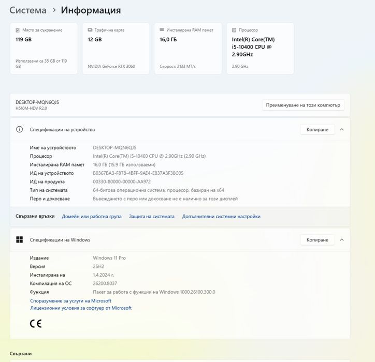
Task: Click the OS build value 26200.8037
Action: coord(105,283)
